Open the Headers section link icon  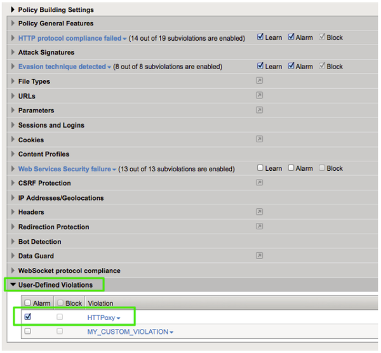click(259, 212)
